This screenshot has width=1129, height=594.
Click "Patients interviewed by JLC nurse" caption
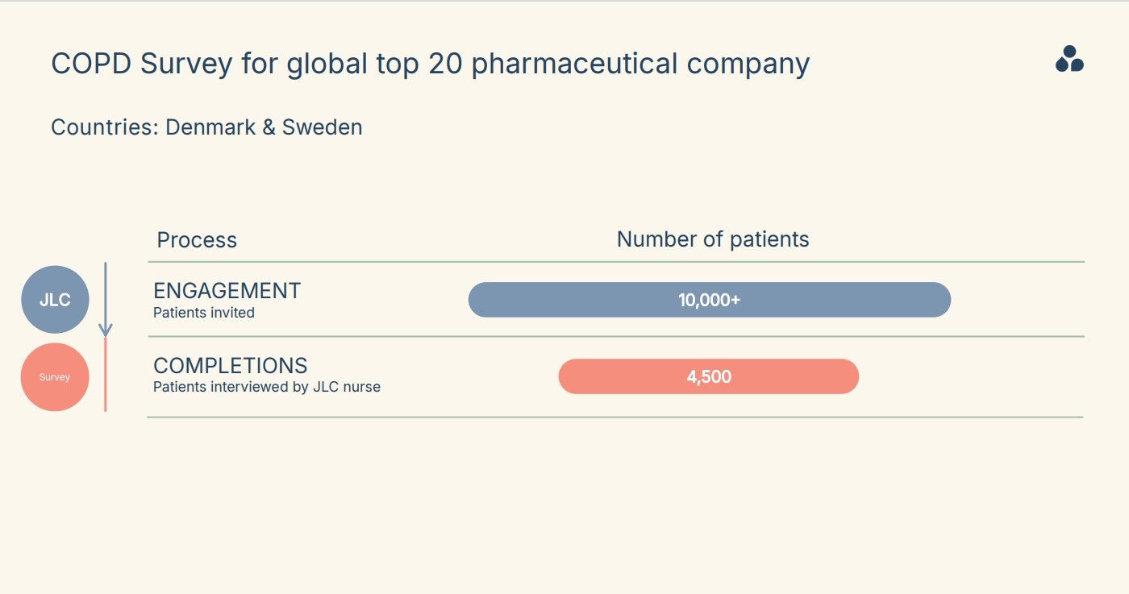267,387
